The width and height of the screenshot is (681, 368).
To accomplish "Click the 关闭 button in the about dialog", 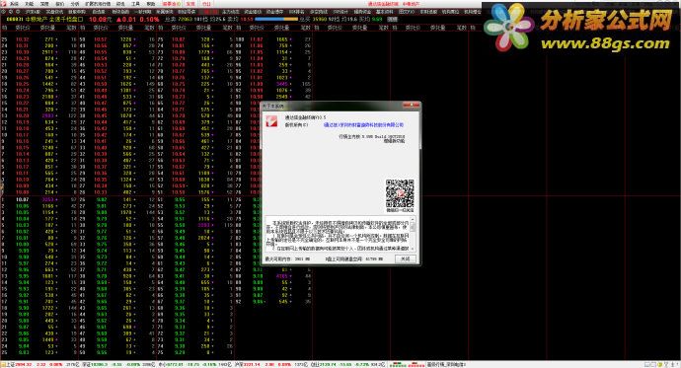I will 405,259.
